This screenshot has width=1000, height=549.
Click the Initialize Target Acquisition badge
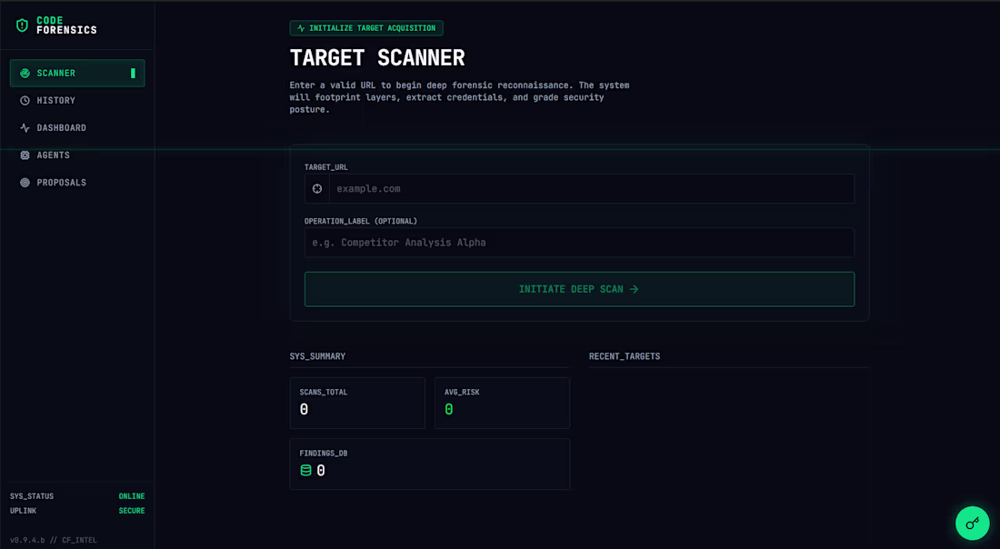[x=366, y=28]
